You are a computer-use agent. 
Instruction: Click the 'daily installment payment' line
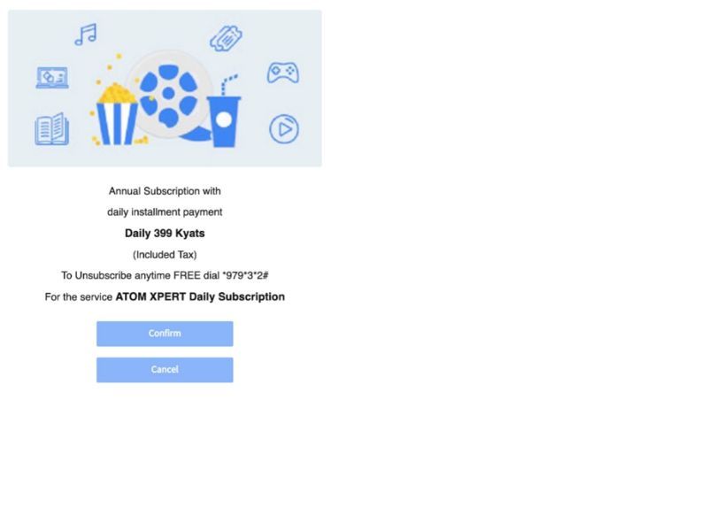pos(165,212)
